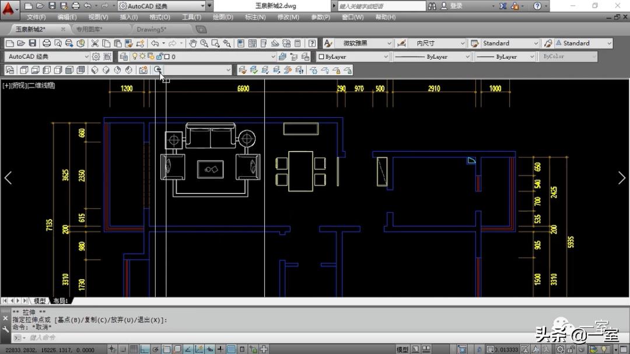Click the 登录 sign-in button

(456, 6)
